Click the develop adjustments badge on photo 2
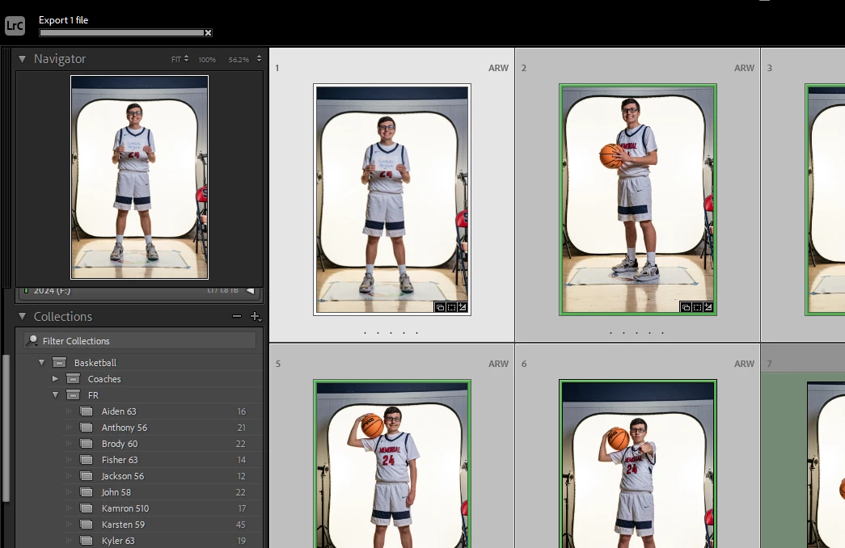 coord(708,307)
